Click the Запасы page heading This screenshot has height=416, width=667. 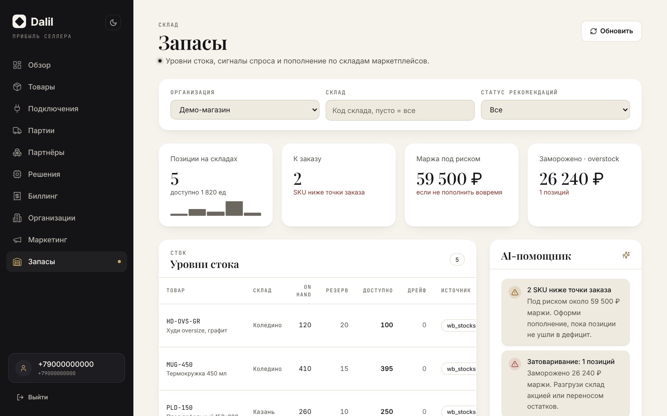(193, 43)
